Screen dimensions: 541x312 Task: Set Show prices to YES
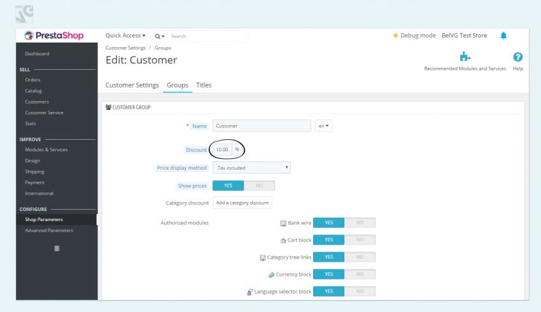click(228, 186)
